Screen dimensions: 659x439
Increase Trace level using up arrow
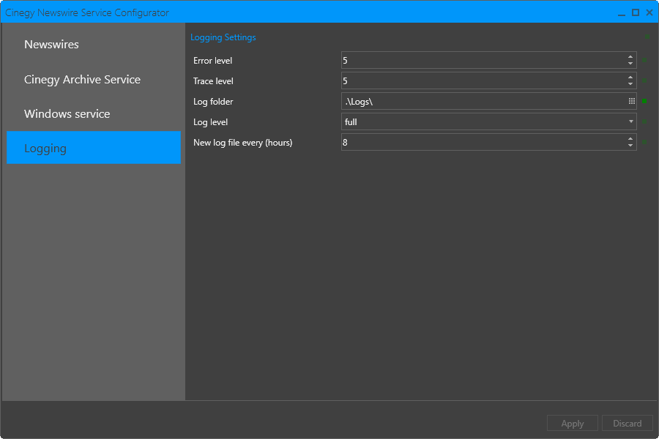[x=630, y=77]
